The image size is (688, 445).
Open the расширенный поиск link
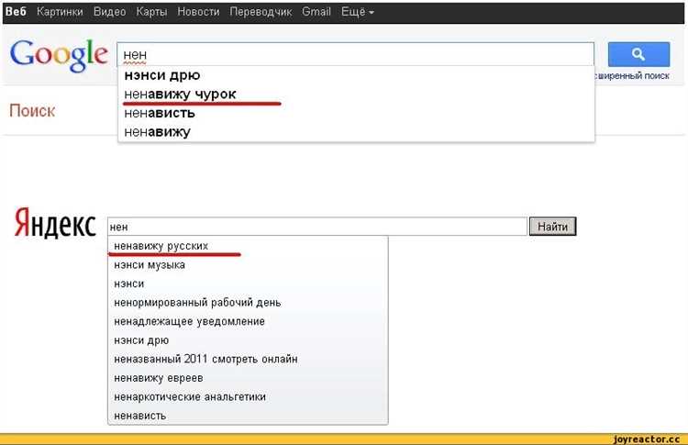(x=633, y=76)
